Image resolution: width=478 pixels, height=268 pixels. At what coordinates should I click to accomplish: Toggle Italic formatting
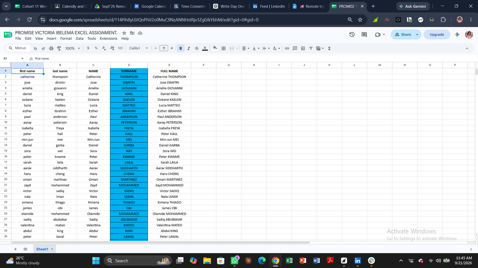coord(188,48)
